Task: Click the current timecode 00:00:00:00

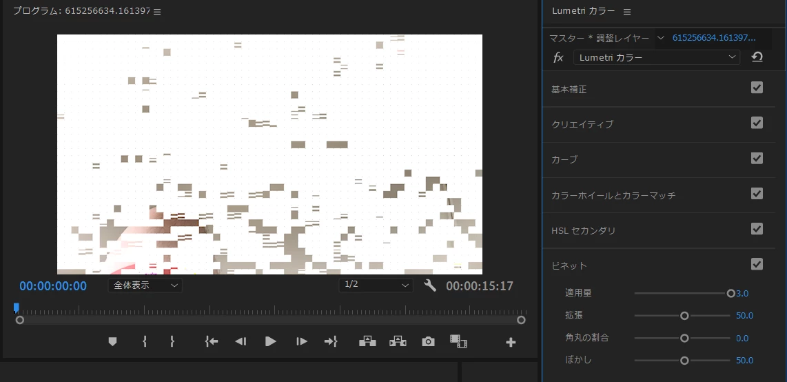Action: [53, 286]
